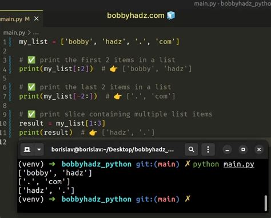Click the print(result) statement
This screenshot has width=271, height=218.
46,133
